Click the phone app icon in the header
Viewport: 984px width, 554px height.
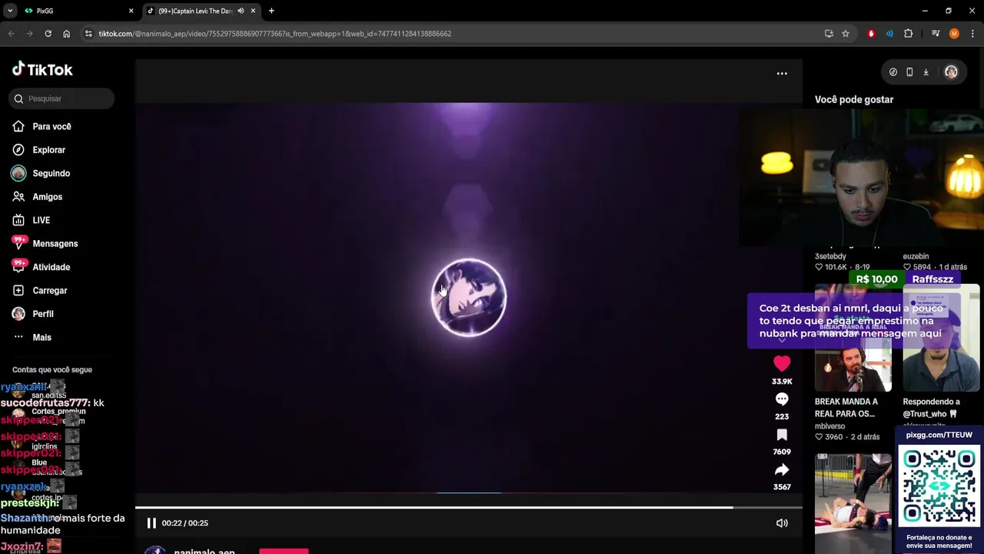(909, 72)
